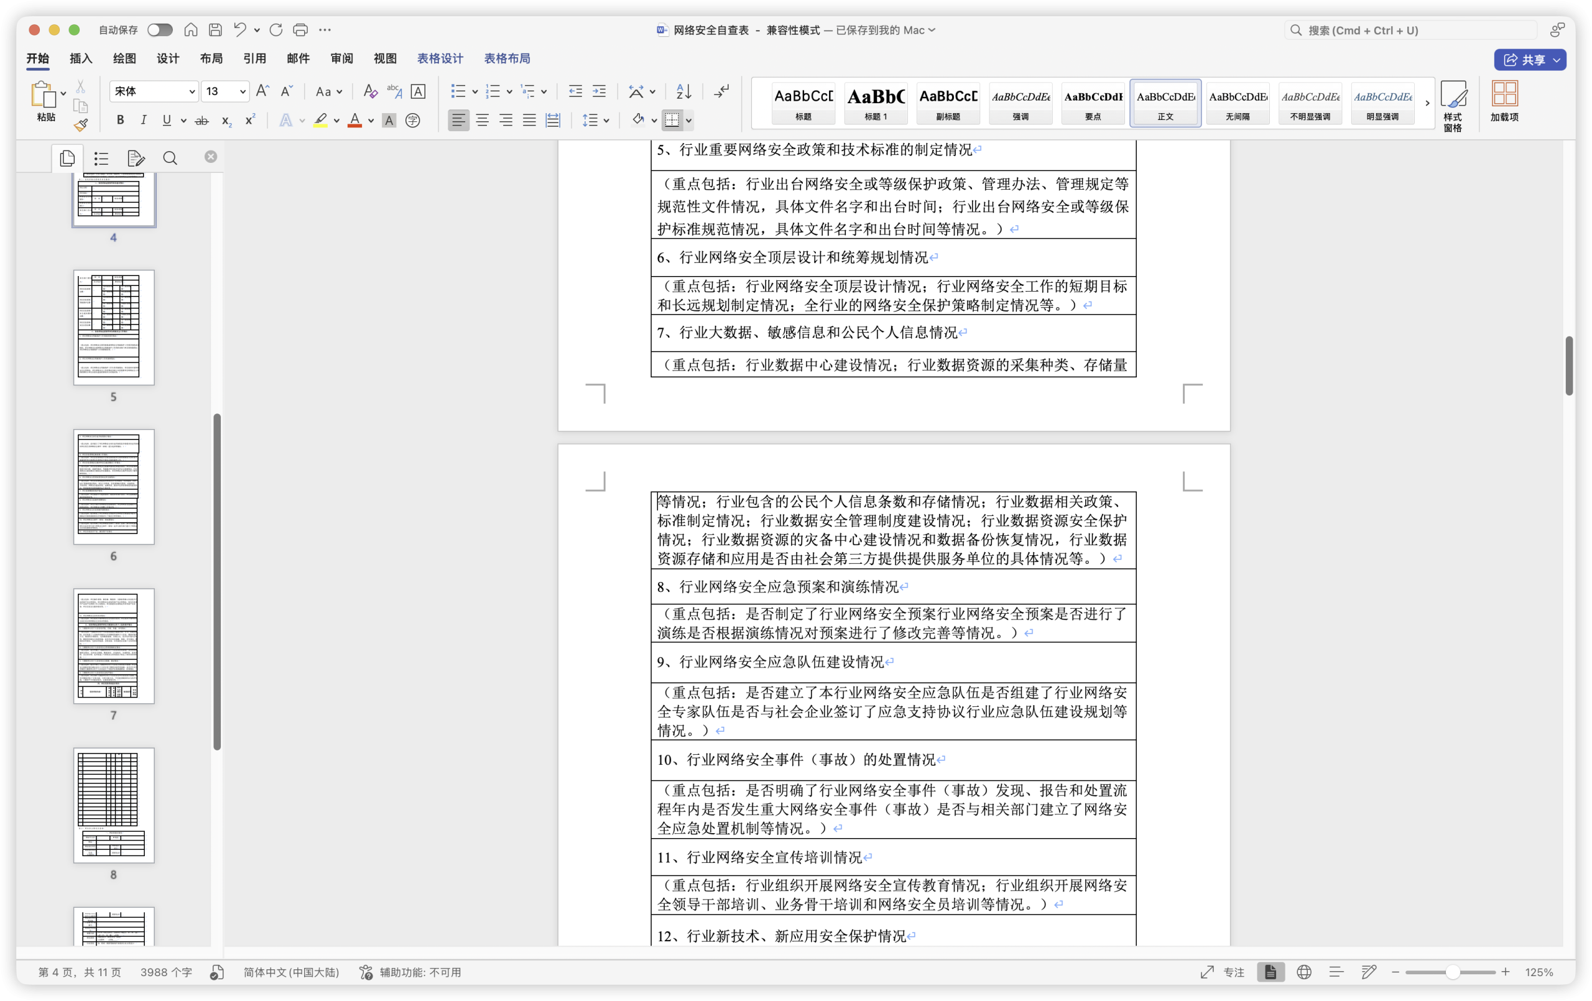Apply the 标题 1 style
This screenshot has height=1001, width=1592.
tap(876, 103)
